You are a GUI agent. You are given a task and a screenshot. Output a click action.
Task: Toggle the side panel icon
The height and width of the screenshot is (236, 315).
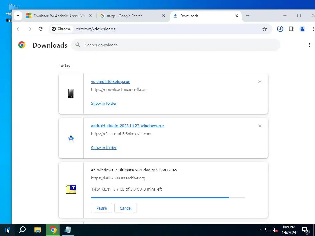pyautogui.click(x=291, y=29)
